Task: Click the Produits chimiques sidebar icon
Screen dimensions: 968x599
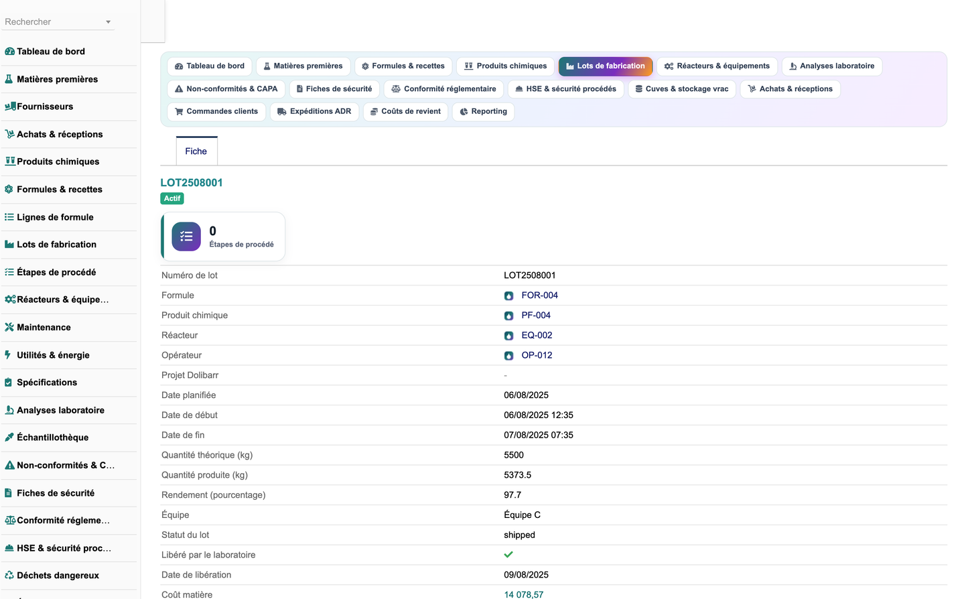Action: tap(10, 161)
